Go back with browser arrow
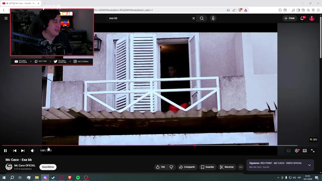Screen dimensions: 322x181 click(4, 10)
